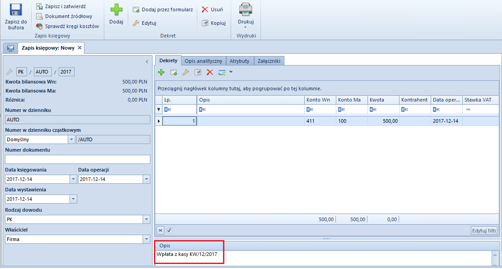This screenshot has height=269, width=502.
Task: Click Usuń red X in ribbon
Action: tap(212, 9)
